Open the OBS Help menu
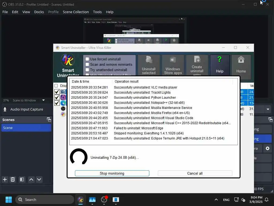This screenshot has height=206, width=274. tap(109, 12)
